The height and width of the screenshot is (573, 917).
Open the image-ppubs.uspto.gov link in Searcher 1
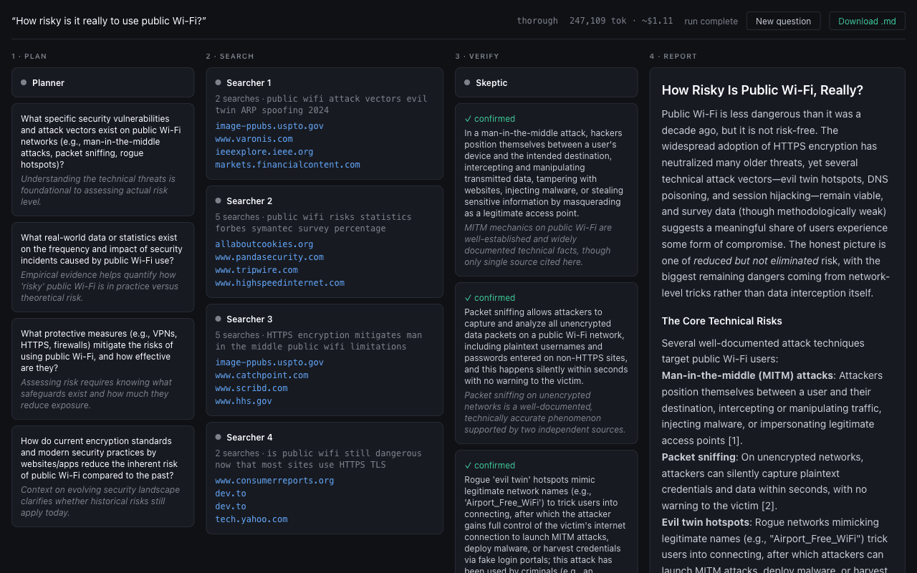tap(269, 126)
